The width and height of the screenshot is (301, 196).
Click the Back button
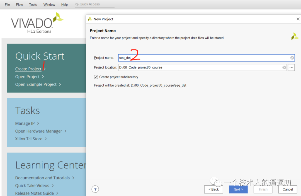tap(213, 189)
